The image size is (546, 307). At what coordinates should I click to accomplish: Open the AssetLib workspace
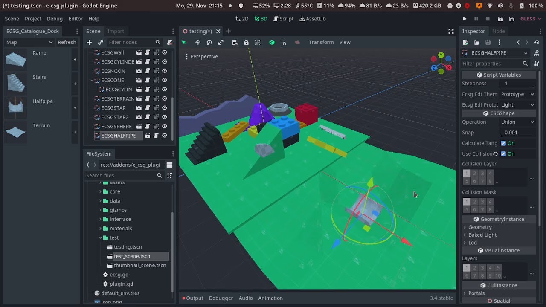313,19
